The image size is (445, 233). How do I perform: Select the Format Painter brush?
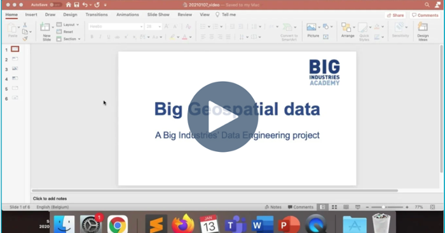[x=25, y=39]
